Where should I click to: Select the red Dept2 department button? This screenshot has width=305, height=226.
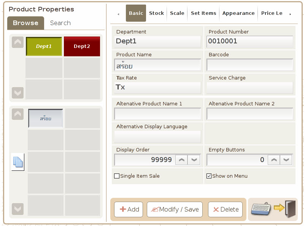click(82, 46)
